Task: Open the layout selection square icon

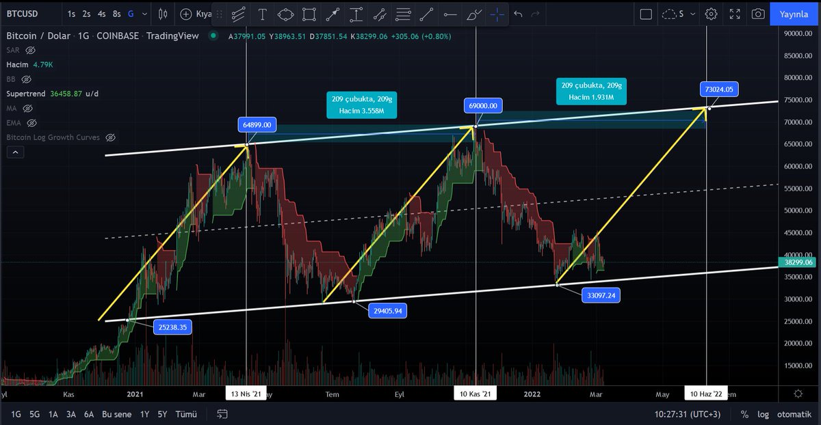Action: (x=646, y=14)
